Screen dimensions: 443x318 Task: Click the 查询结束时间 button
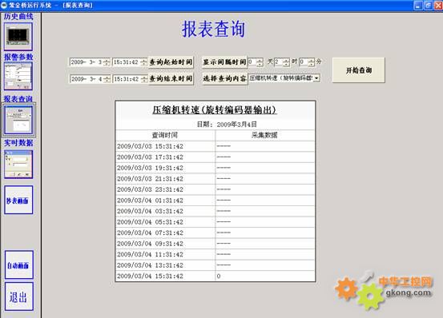tap(171, 78)
